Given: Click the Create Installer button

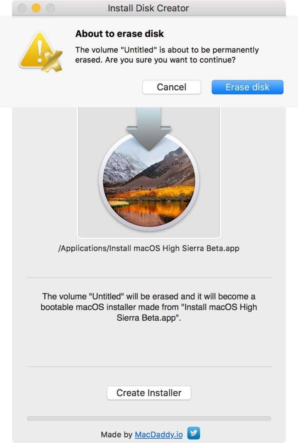Looking at the screenshot, I should click(x=149, y=393).
